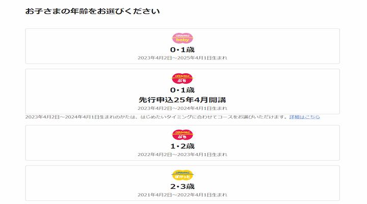Click the お子さまの年齢をお選びください heading
This screenshot has width=367, height=204.
(92, 11)
